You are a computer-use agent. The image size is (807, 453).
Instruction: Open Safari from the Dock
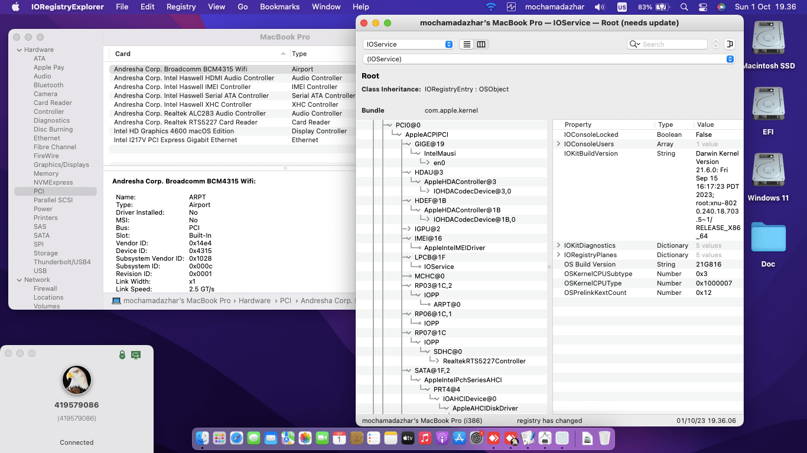(236, 438)
